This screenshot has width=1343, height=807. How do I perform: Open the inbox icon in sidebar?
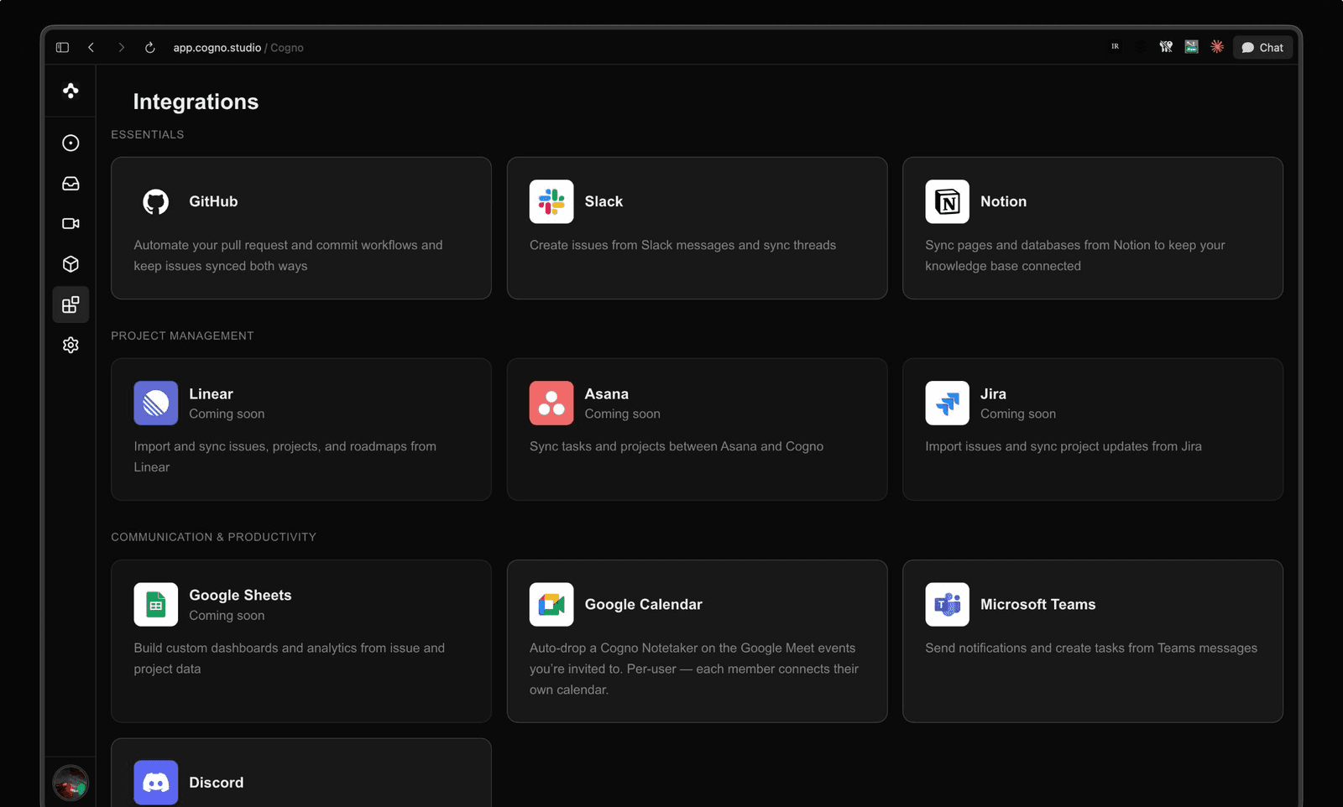click(x=71, y=184)
